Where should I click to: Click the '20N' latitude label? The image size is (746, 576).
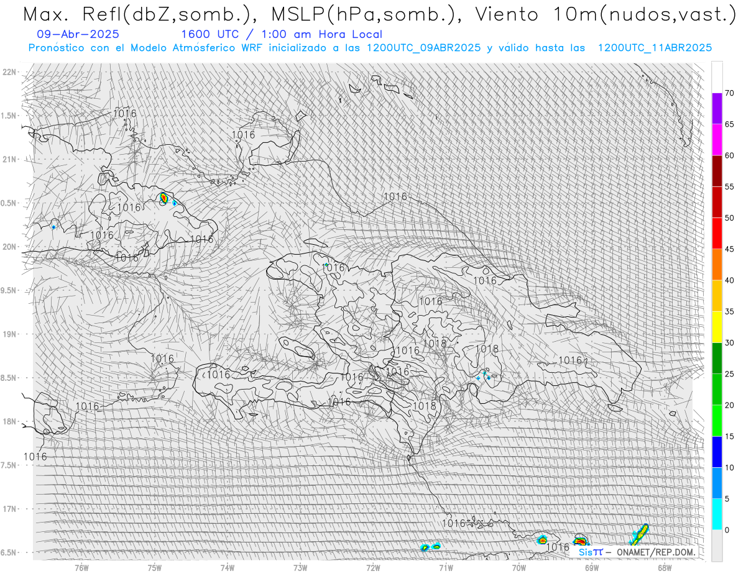coord(11,247)
